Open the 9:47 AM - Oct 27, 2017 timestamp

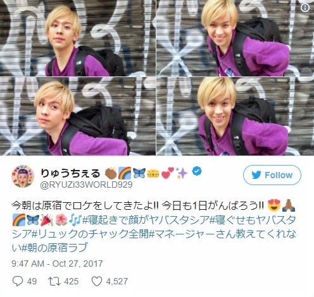57,264
